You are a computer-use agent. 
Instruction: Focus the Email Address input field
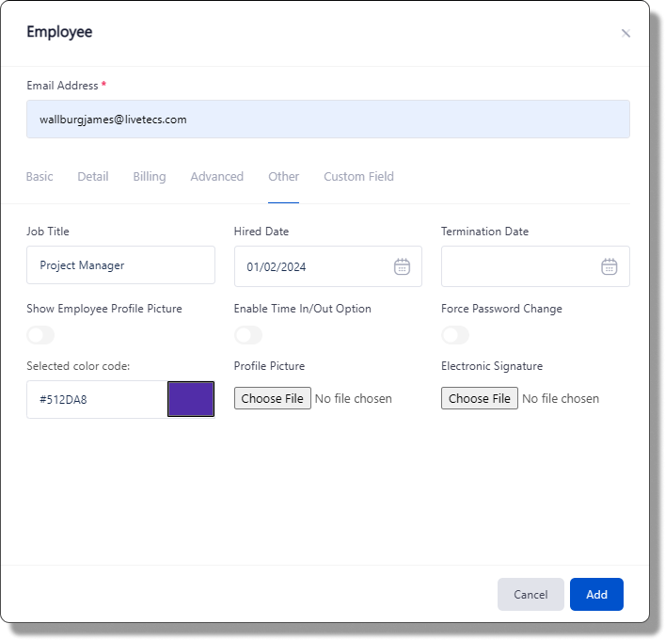pos(328,120)
